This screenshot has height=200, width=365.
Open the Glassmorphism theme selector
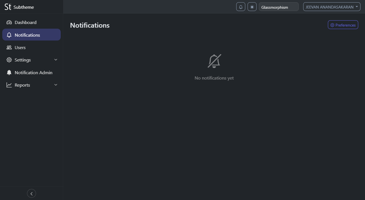[279, 7]
